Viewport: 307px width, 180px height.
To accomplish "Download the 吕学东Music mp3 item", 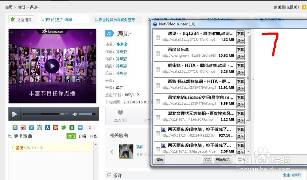I will [240, 98].
